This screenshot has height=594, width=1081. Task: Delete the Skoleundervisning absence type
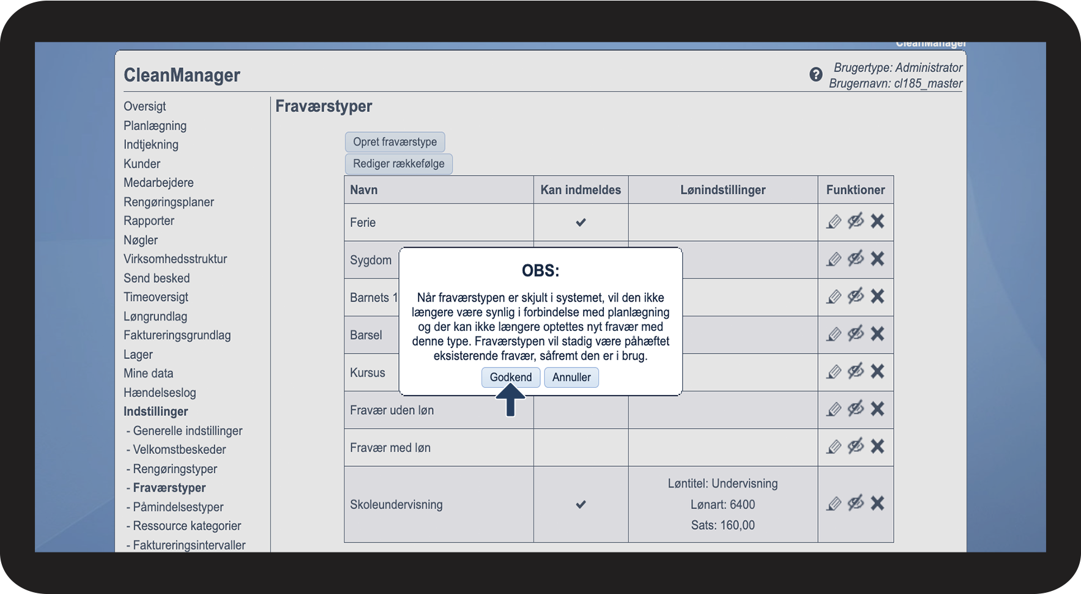pyautogui.click(x=877, y=503)
